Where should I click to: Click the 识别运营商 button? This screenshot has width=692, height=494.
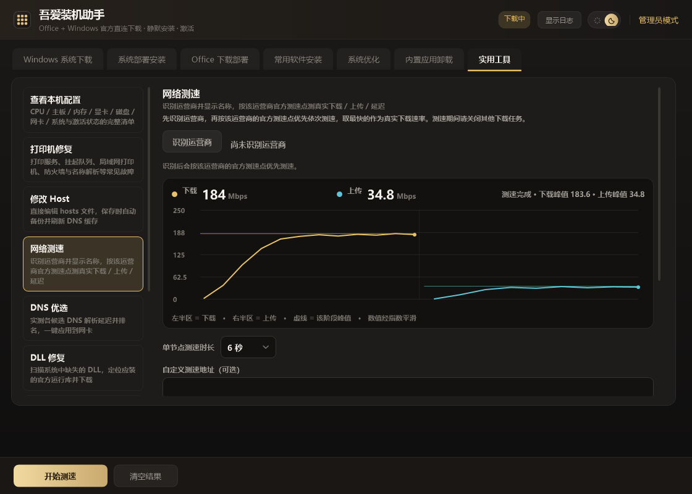[192, 142]
